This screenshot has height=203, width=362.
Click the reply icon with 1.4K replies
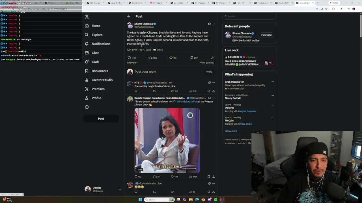click(x=130, y=58)
